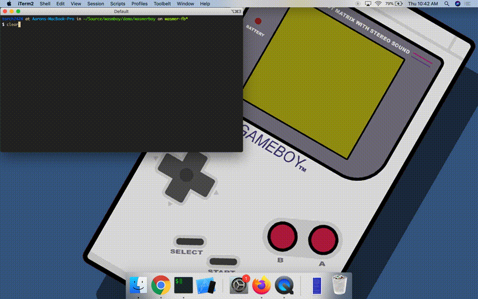
Task: Click Aarons-MacBook-Pro hostname in prompt
Action: (53, 19)
